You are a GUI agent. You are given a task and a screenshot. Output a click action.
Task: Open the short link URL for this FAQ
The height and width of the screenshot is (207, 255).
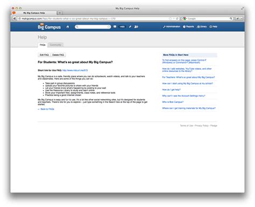pos(75,70)
